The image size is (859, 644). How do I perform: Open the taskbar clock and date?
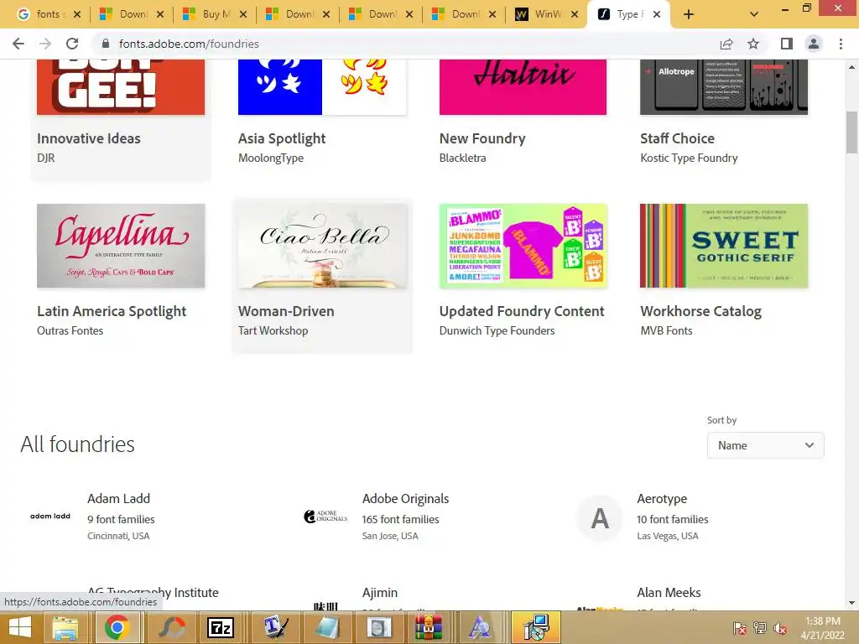click(x=822, y=628)
